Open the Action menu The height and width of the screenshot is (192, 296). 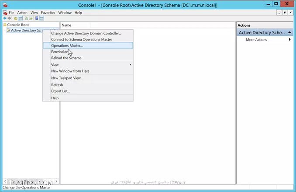click(22, 13)
